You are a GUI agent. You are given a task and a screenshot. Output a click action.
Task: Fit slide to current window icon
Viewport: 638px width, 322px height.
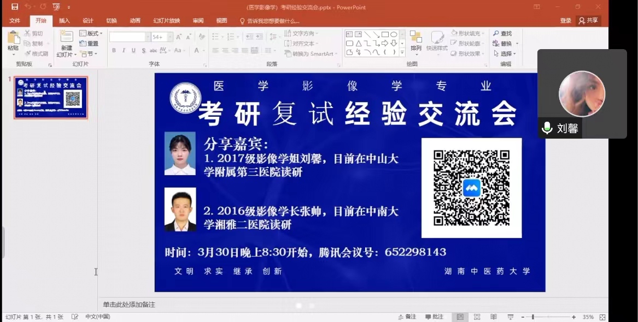(602, 317)
